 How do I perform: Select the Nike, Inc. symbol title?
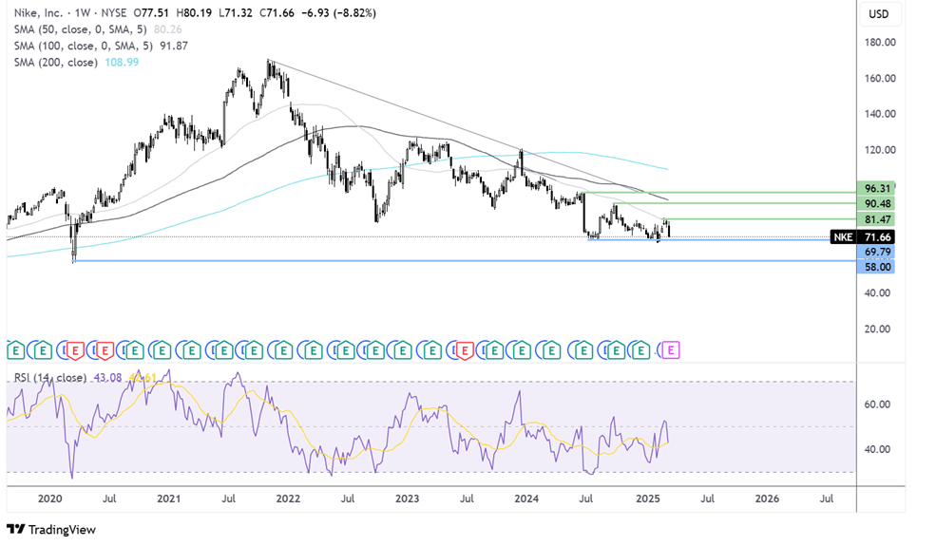[38, 12]
